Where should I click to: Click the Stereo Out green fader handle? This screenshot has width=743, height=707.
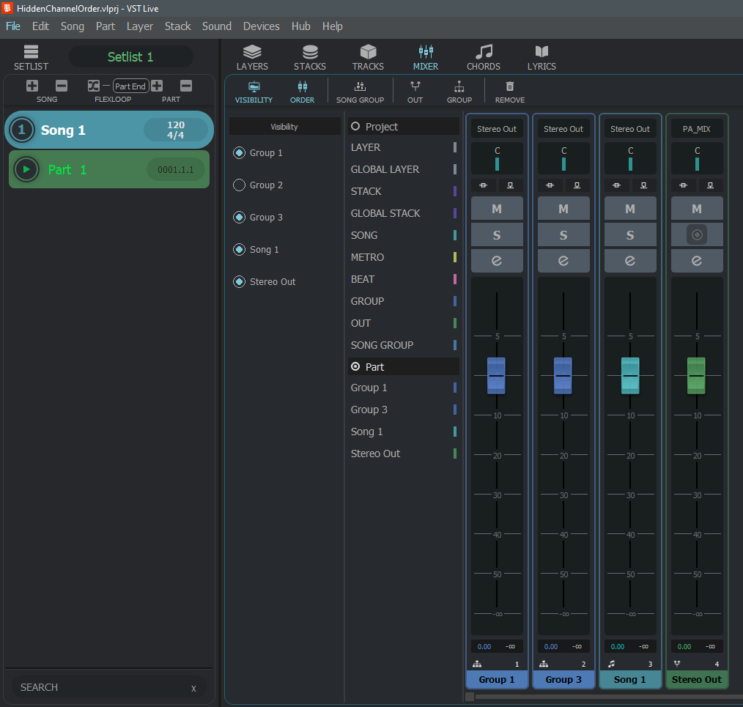coord(696,375)
